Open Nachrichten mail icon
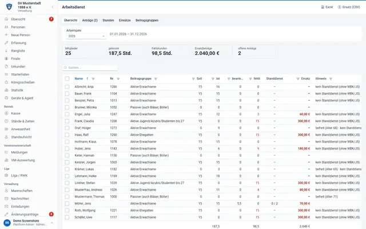Viewport: 366px width, 229px height. point(6,199)
